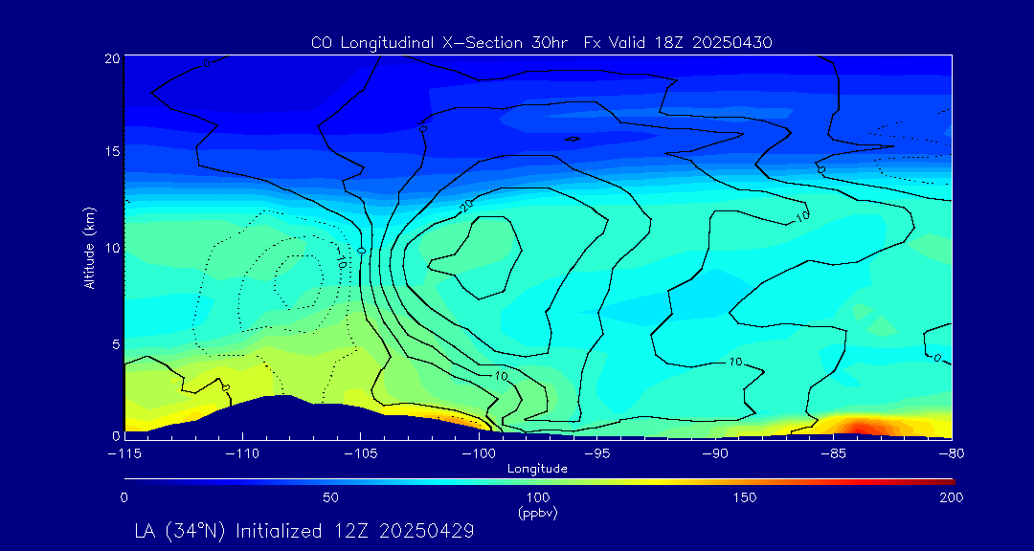The image size is (1034, 551).
Task: Select the 'LA (34°N) Initialized 12Z 20250429' footer text
Action: tap(304, 531)
